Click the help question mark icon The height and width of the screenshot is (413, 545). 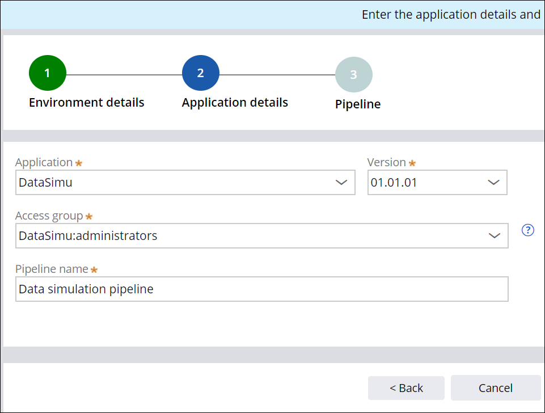point(528,230)
